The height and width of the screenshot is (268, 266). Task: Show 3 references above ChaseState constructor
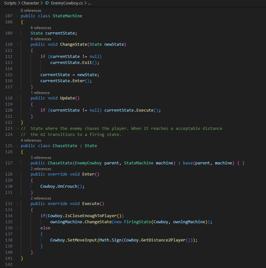(x=41, y=158)
